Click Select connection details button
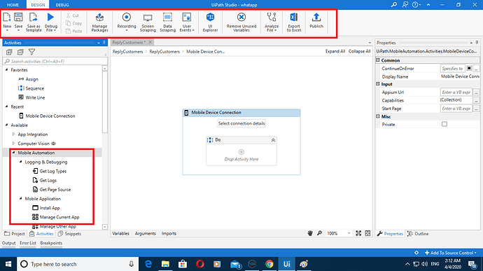Viewport: 483px width, 271px height. coord(241,123)
